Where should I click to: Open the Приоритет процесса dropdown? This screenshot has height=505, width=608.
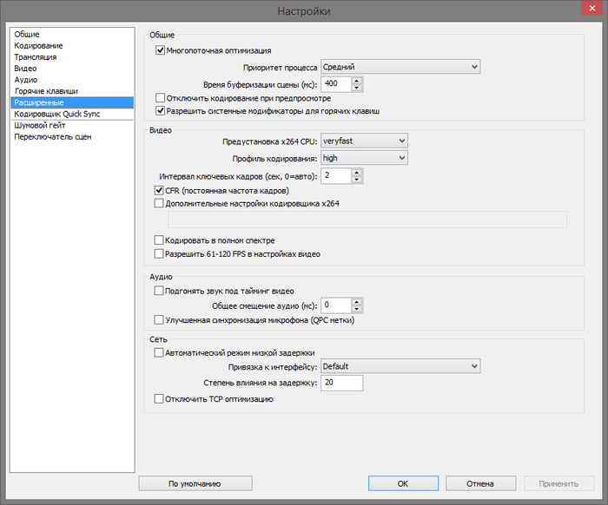pos(400,67)
